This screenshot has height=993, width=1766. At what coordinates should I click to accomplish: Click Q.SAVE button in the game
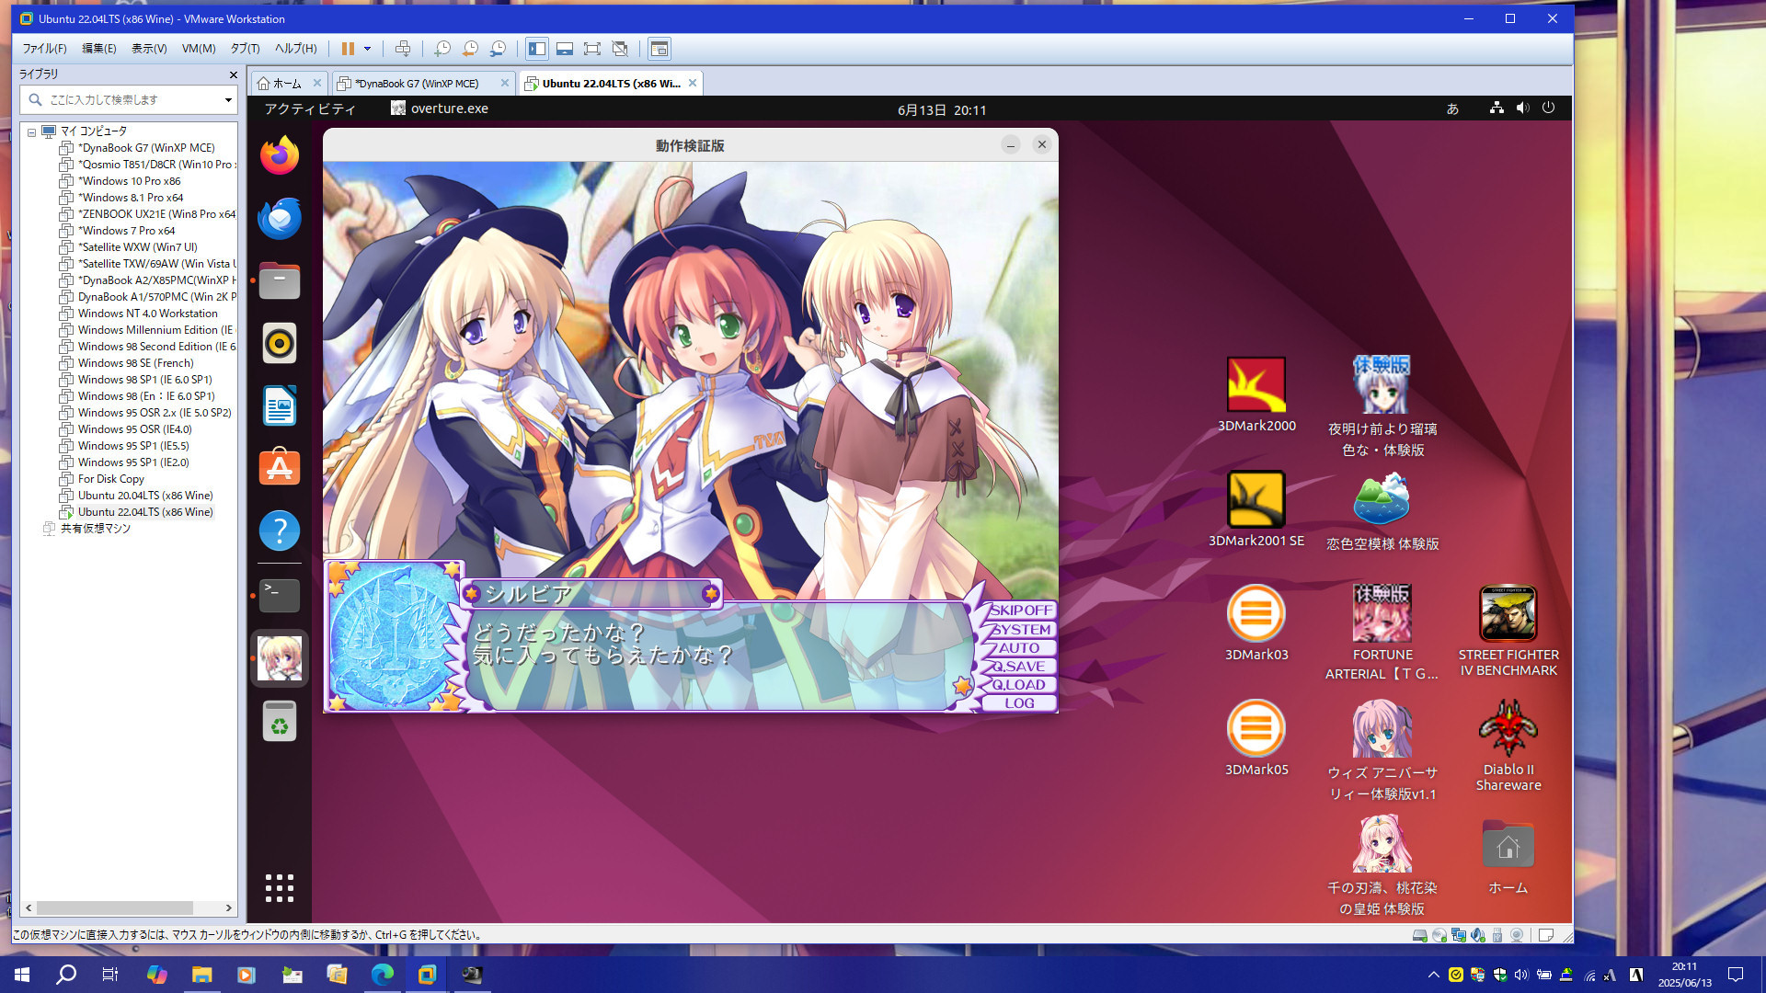pos(1020,667)
